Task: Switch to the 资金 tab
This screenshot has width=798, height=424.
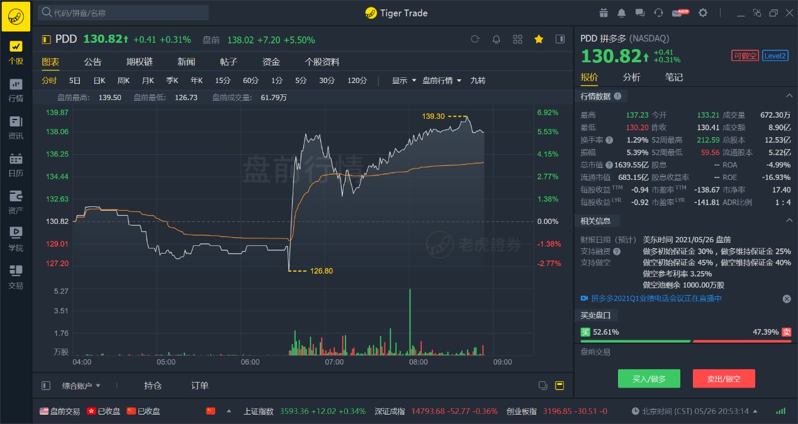Action: [x=271, y=62]
